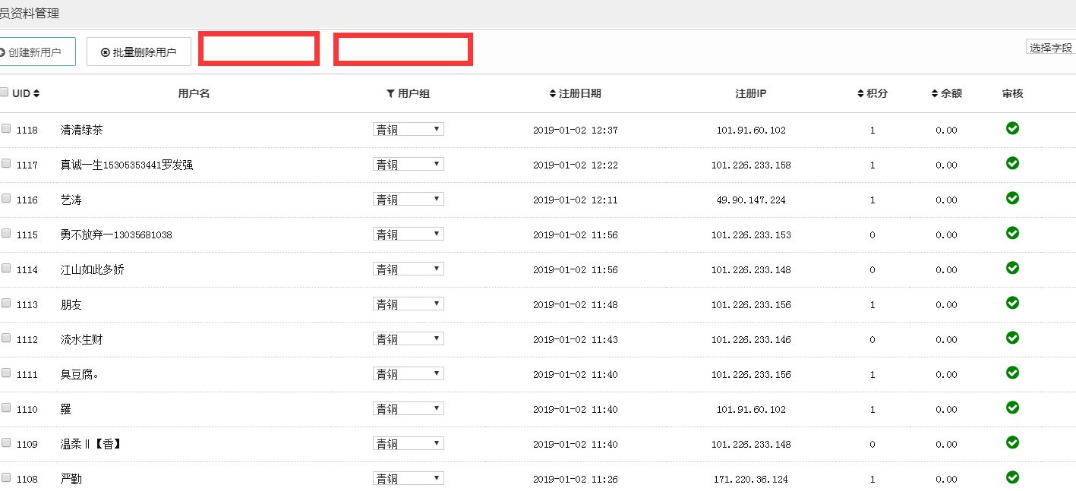Click the 创建新用户 button

(x=35, y=52)
